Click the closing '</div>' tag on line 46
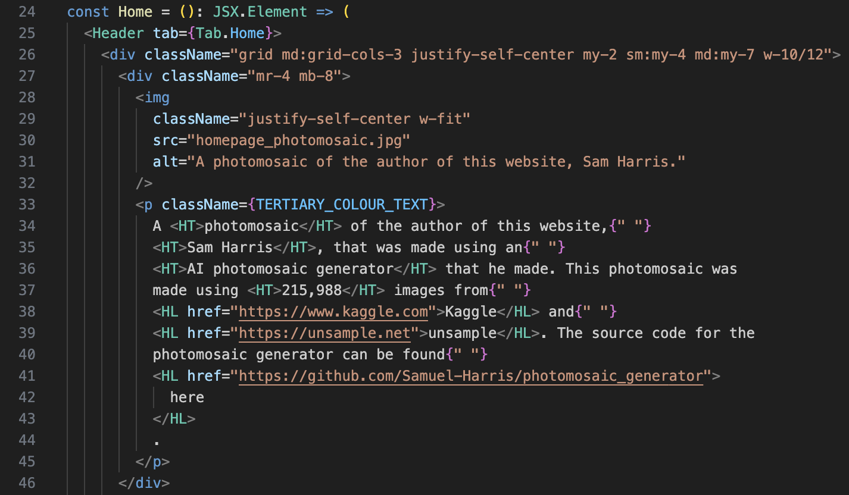The height and width of the screenshot is (495, 849). tap(144, 483)
